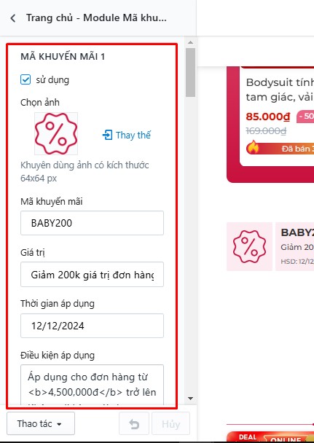Click the undo arrow button
The width and height of the screenshot is (314, 443).
(134, 424)
